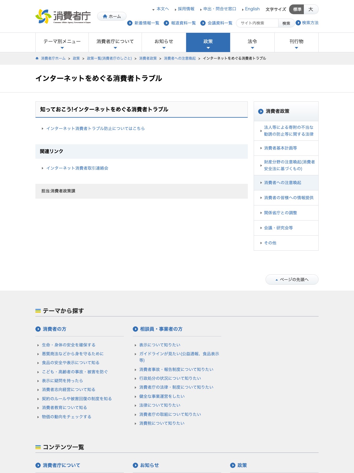Viewport: 354px width, 473px height.
Task: Open 消費者基本計画等 sidebar item
Action: click(x=286, y=148)
